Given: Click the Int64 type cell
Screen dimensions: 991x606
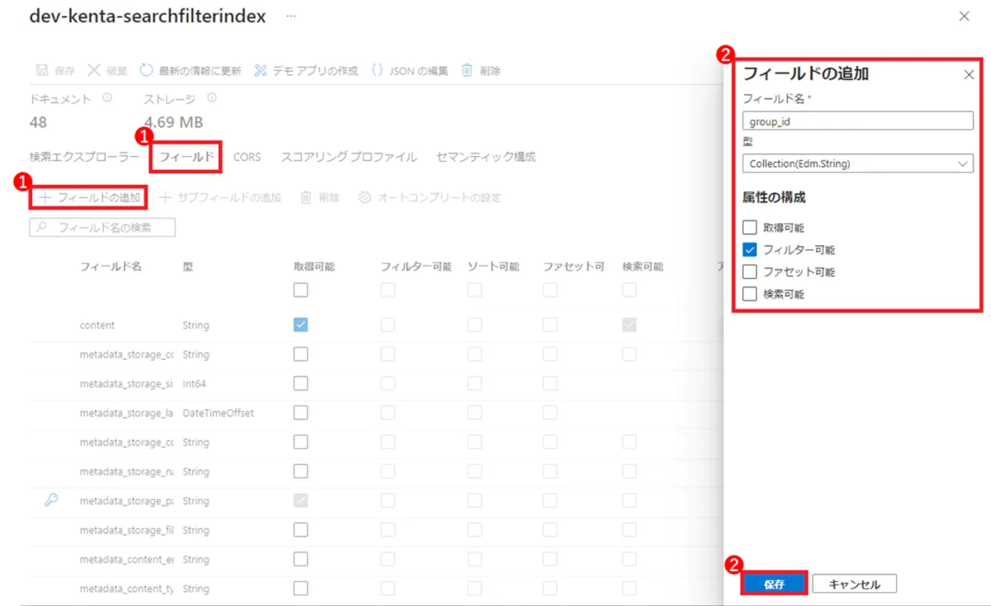Looking at the screenshot, I should 195,384.
